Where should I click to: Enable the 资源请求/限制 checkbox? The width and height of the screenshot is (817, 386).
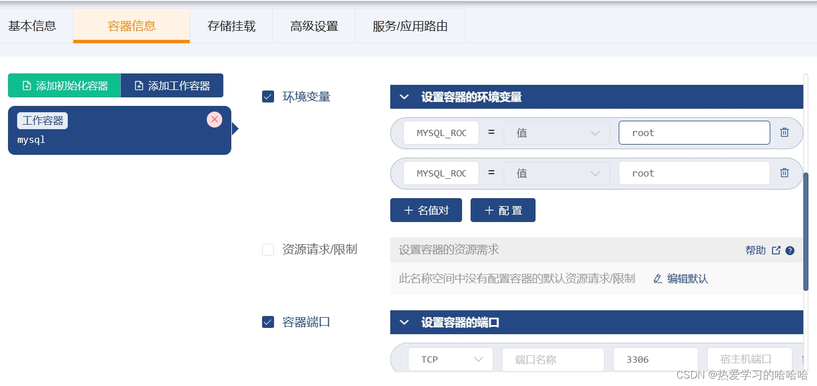click(268, 249)
